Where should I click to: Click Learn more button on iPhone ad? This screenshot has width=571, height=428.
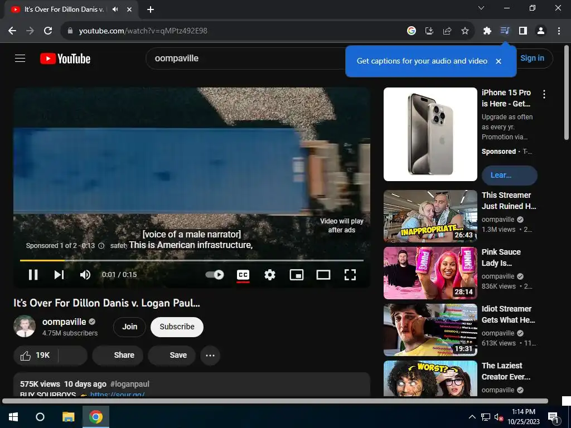click(x=510, y=176)
